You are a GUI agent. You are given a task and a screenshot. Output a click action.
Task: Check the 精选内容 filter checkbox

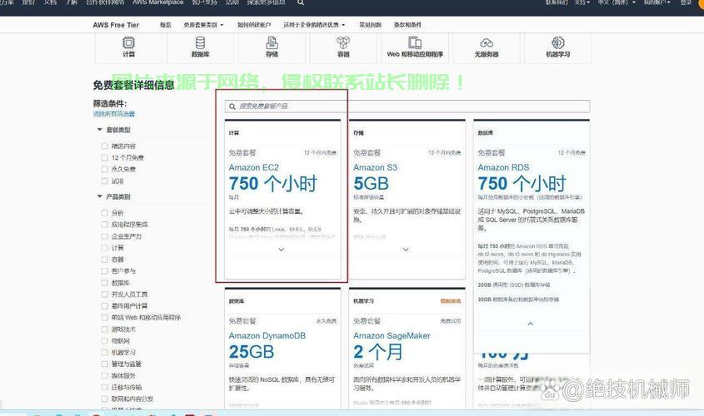click(105, 146)
